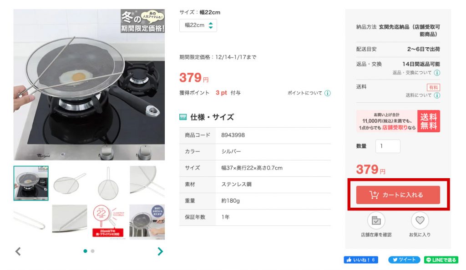Send via the LINEで送る button

[441, 260]
